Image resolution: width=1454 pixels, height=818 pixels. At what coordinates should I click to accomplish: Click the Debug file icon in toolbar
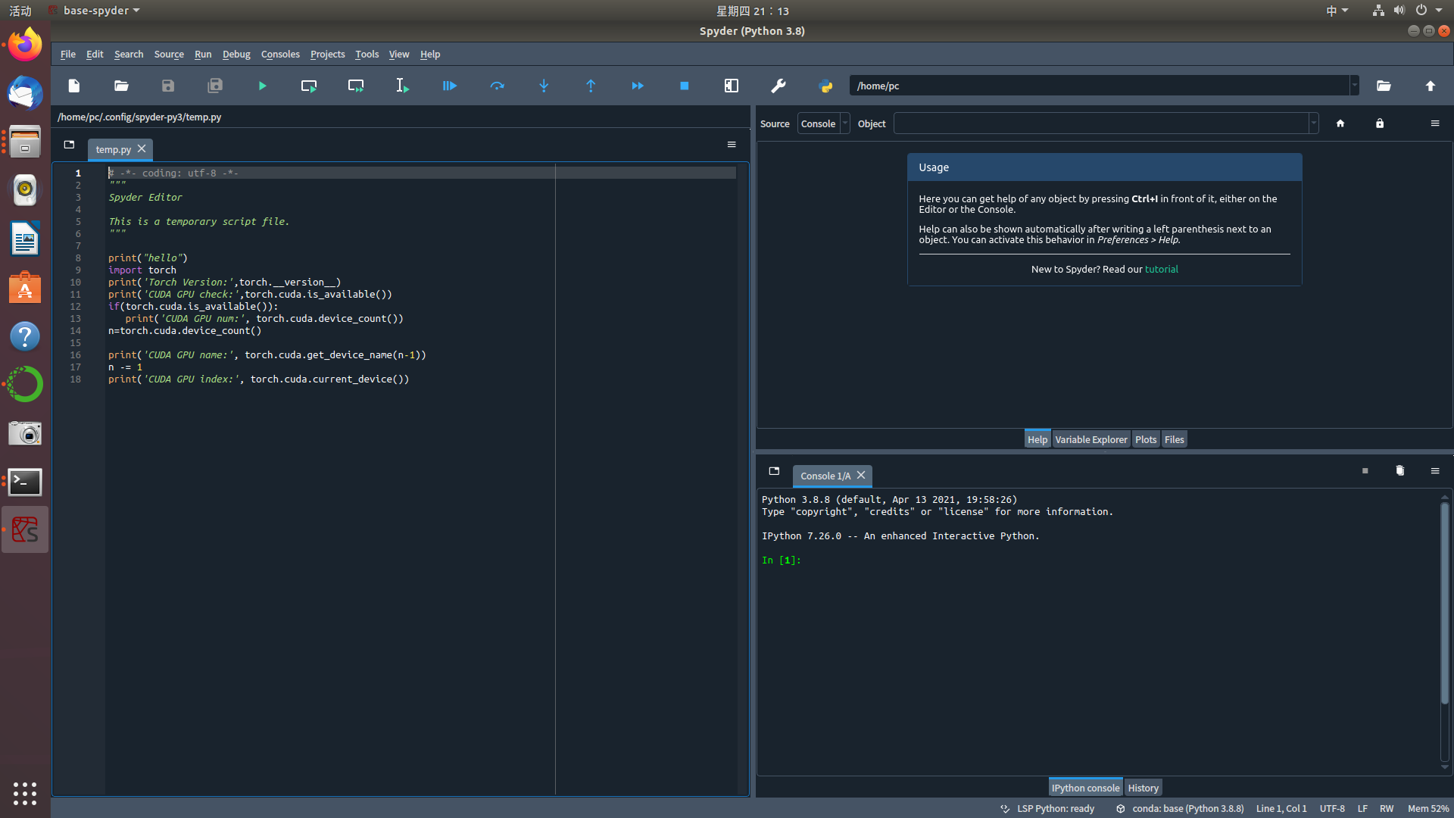point(449,86)
